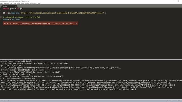Click the red inline error message text
This screenshot has width=182, height=102.
coord(39,23)
